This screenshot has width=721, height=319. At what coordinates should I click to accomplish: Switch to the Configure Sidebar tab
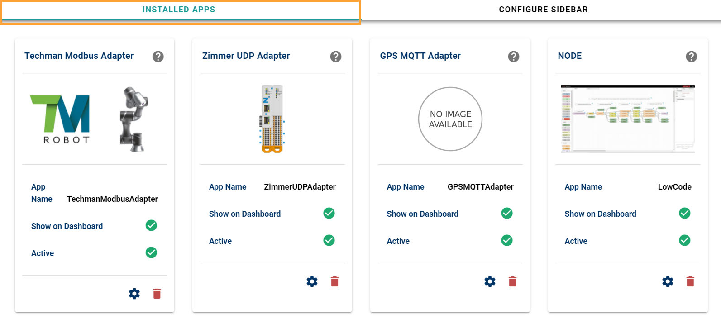click(x=543, y=10)
